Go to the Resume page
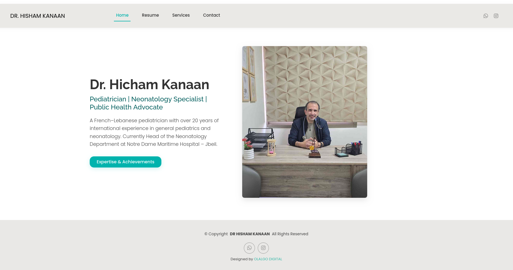Viewport: 513px width, 270px height. pyautogui.click(x=150, y=15)
